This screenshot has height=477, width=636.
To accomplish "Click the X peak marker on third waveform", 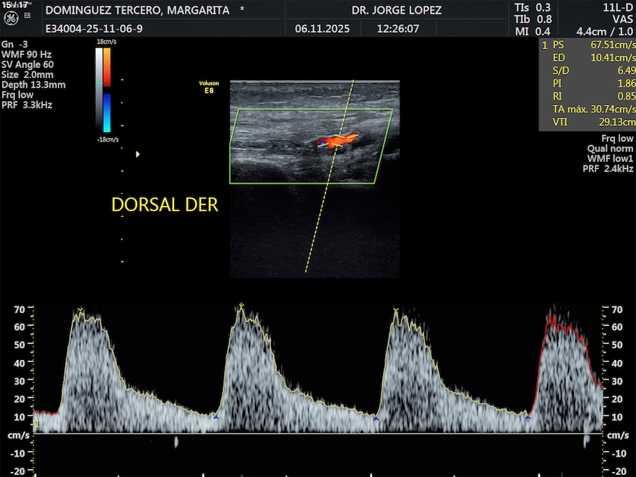I will [396, 310].
